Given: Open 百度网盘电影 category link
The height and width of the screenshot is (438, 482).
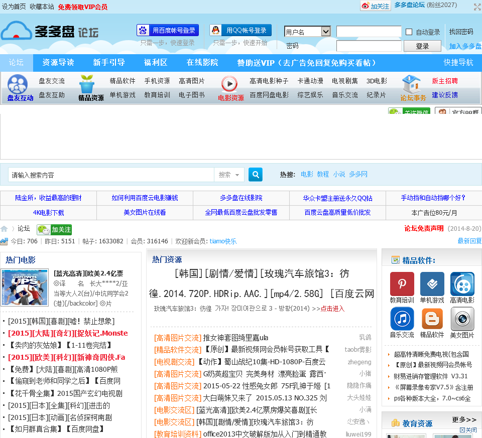Looking at the screenshot, I should (269, 95).
